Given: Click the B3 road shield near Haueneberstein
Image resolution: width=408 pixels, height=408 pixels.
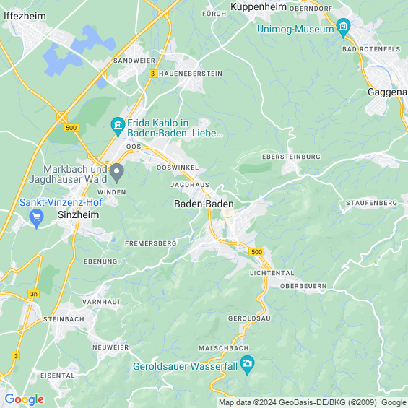Looking at the screenshot, I should [x=153, y=74].
